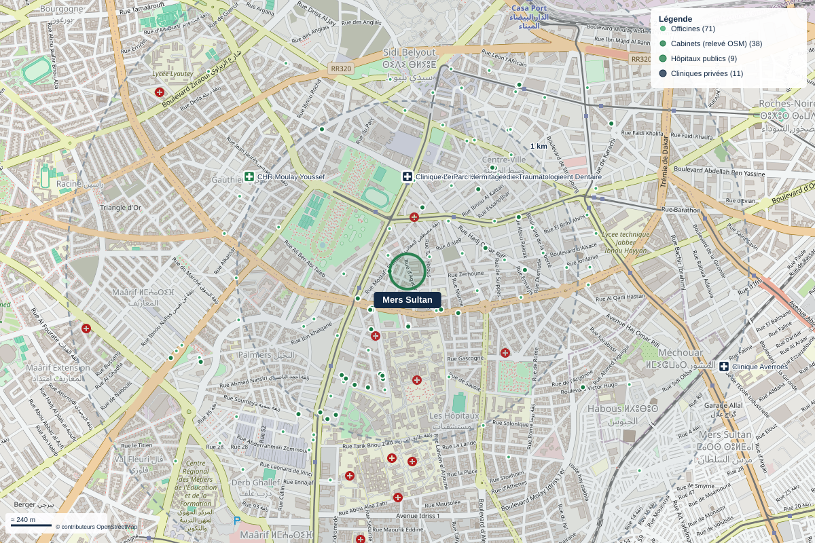Click the 'Rue Gascogne' street label
The height and width of the screenshot is (543, 815).
(465, 358)
